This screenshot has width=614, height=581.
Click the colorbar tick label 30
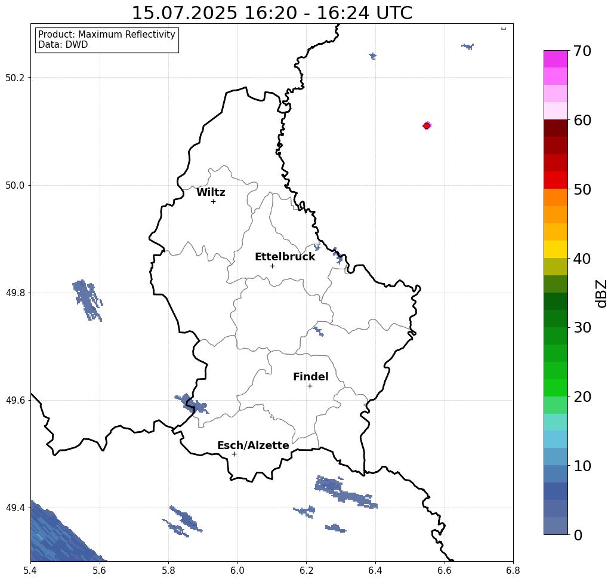point(582,327)
